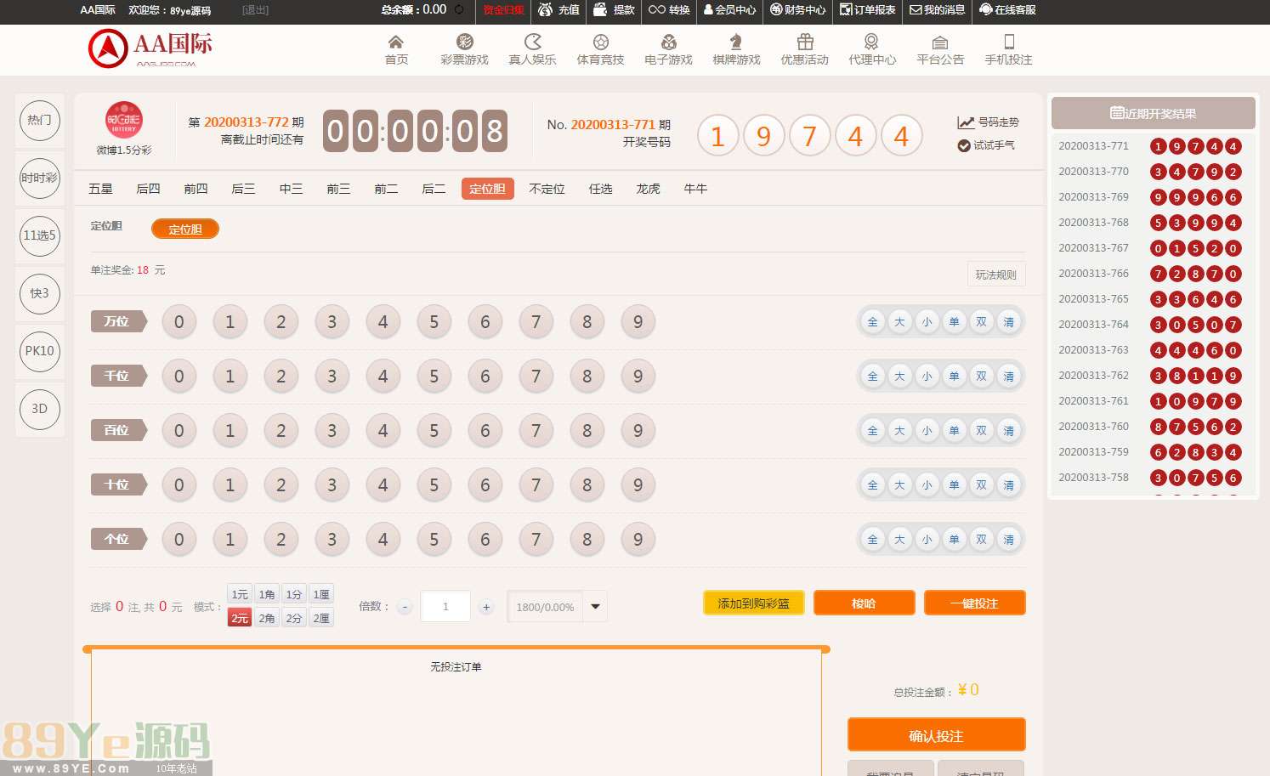Screen dimensions: 1270x776
Task: Click the orange 定位胆 sub-option
Action: (x=185, y=229)
